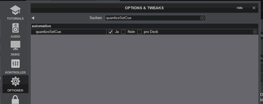Close the Options & Tweaks window
263x104 pixels.
254,8
